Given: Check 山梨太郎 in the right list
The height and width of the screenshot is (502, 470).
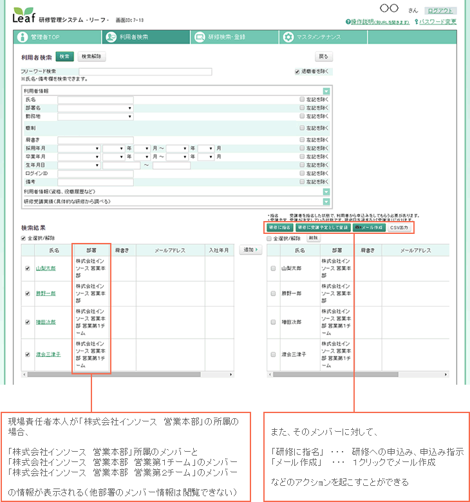Looking at the screenshot, I should click(273, 268).
